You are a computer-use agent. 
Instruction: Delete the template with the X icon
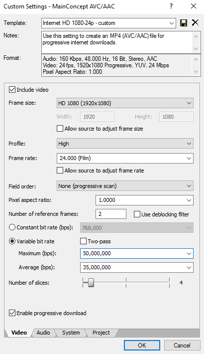tap(195, 23)
